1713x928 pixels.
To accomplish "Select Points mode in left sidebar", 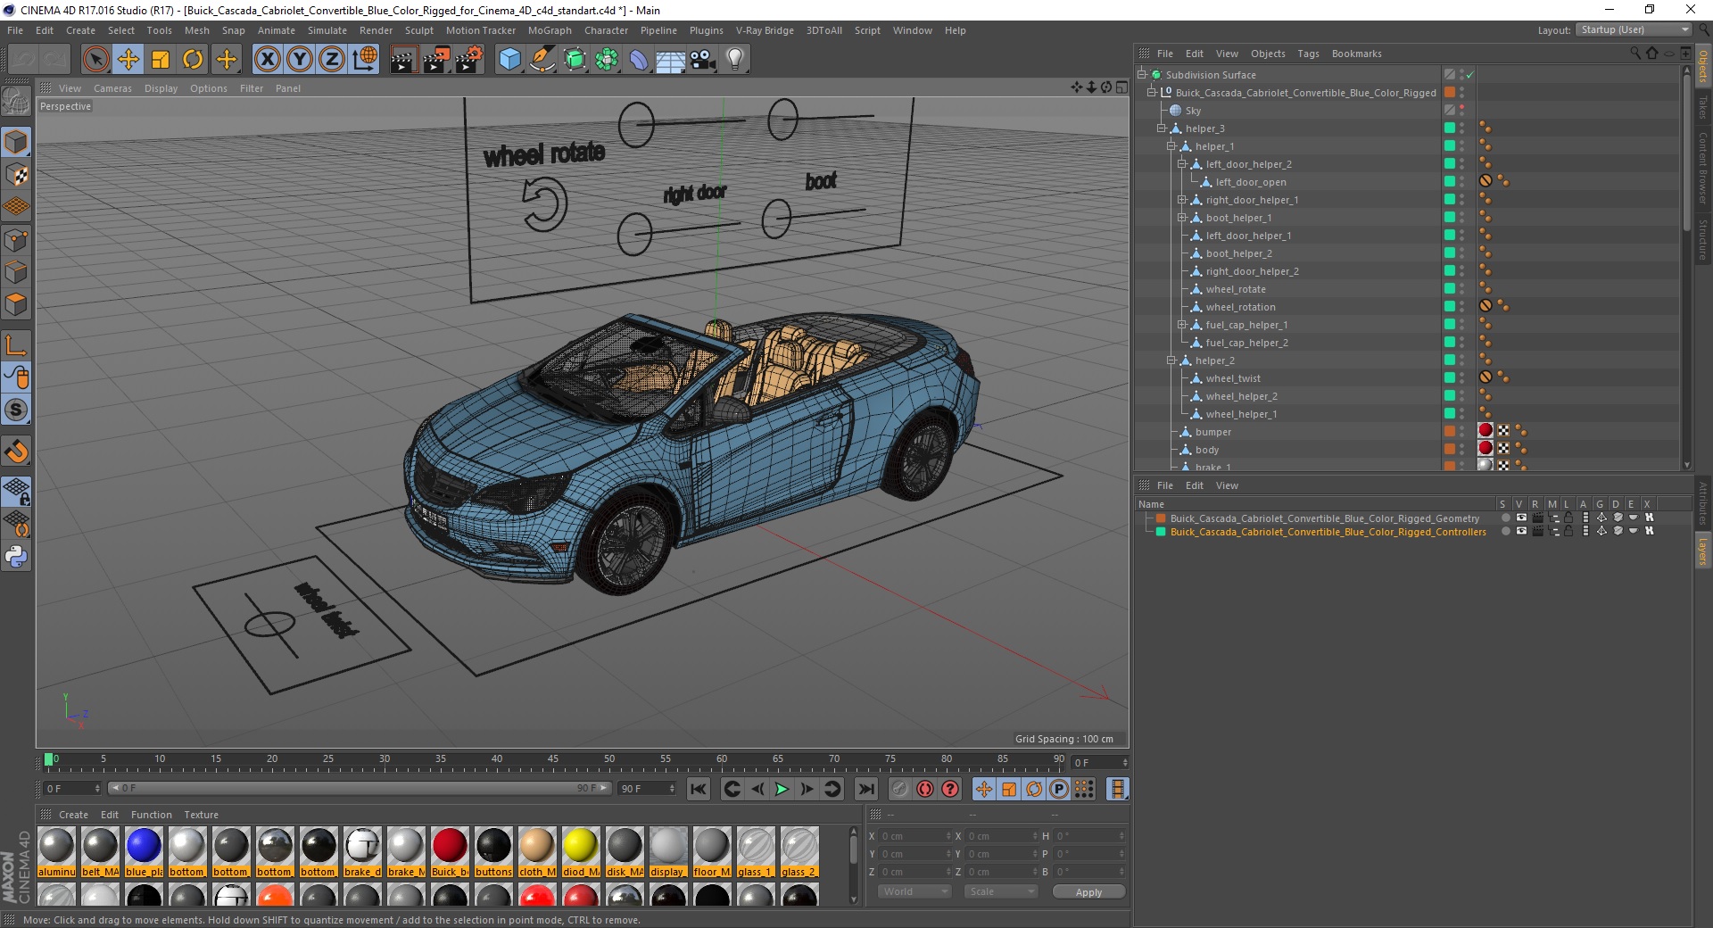I will point(16,239).
